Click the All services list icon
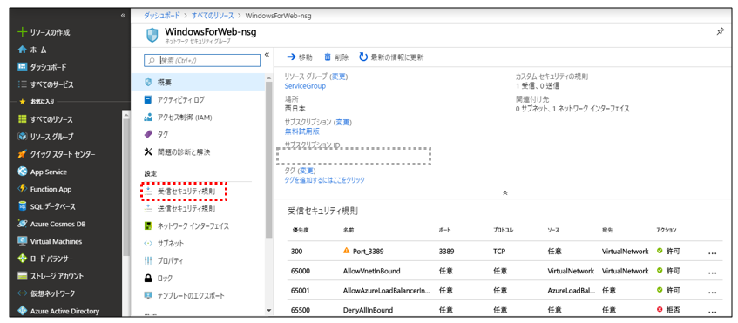Image resolution: width=738 pixels, height=323 pixels. pos(22,84)
